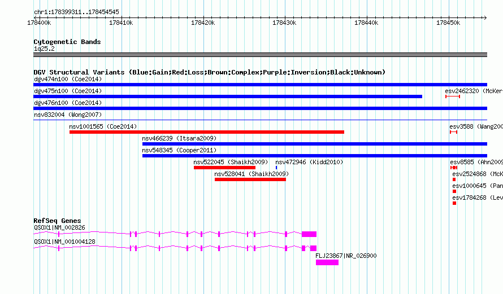Click the dgv474n100 (Coe2014) gain variant bar
The height and width of the screenshot is (294, 503).
click(x=260, y=85)
